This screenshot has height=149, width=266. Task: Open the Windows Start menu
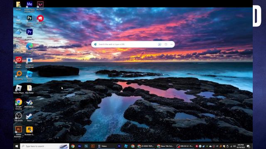[17, 146]
